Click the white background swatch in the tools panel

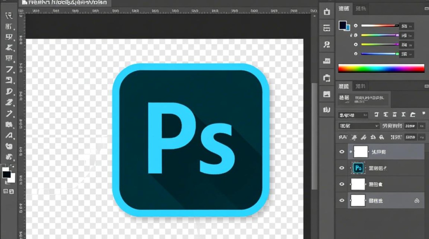coord(12,179)
